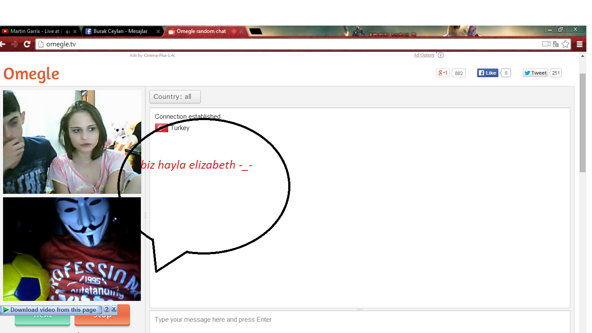The width and height of the screenshot is (592, 333).
Task: Click the Ad Options info icon
Action: (441, 55)
